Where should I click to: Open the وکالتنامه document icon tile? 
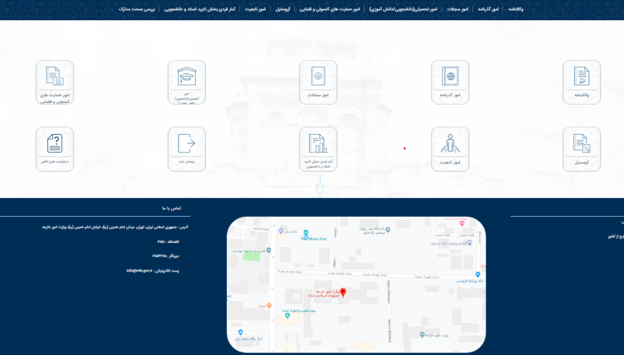click(x=581, y=79)
